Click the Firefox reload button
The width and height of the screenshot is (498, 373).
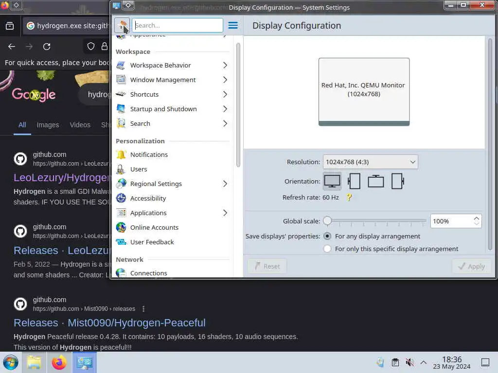47,47
